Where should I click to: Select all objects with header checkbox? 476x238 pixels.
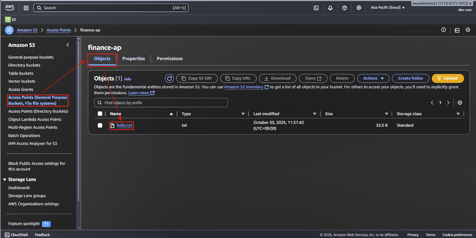[x=100, y=114]
